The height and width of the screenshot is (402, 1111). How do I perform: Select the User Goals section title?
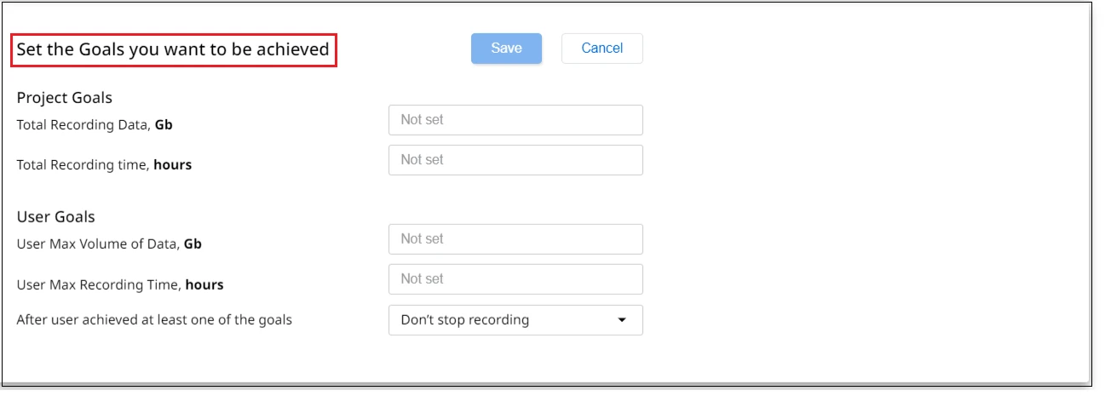pos(56,217)
